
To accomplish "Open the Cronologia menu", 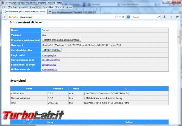I will click(x=36, y=7).
